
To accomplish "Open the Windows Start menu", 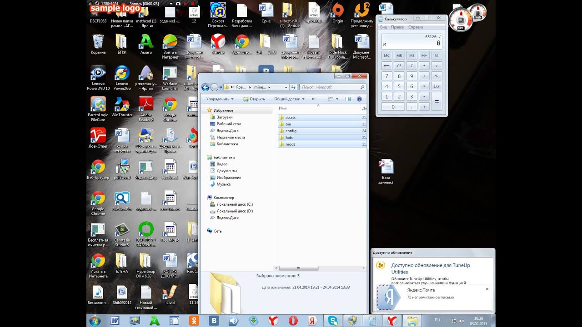I will point(95,321).
